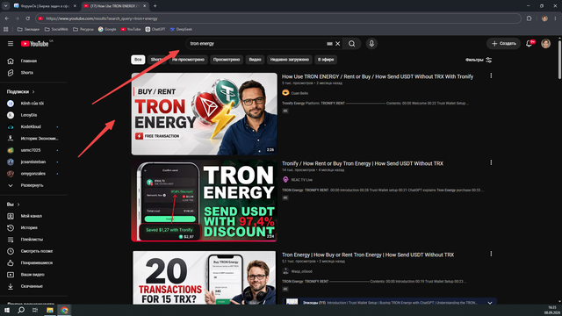This screenshot has height=316, width=562.
Task: Open the How Use TRON ENERGY video title
Action: click(x=378, y=76)
